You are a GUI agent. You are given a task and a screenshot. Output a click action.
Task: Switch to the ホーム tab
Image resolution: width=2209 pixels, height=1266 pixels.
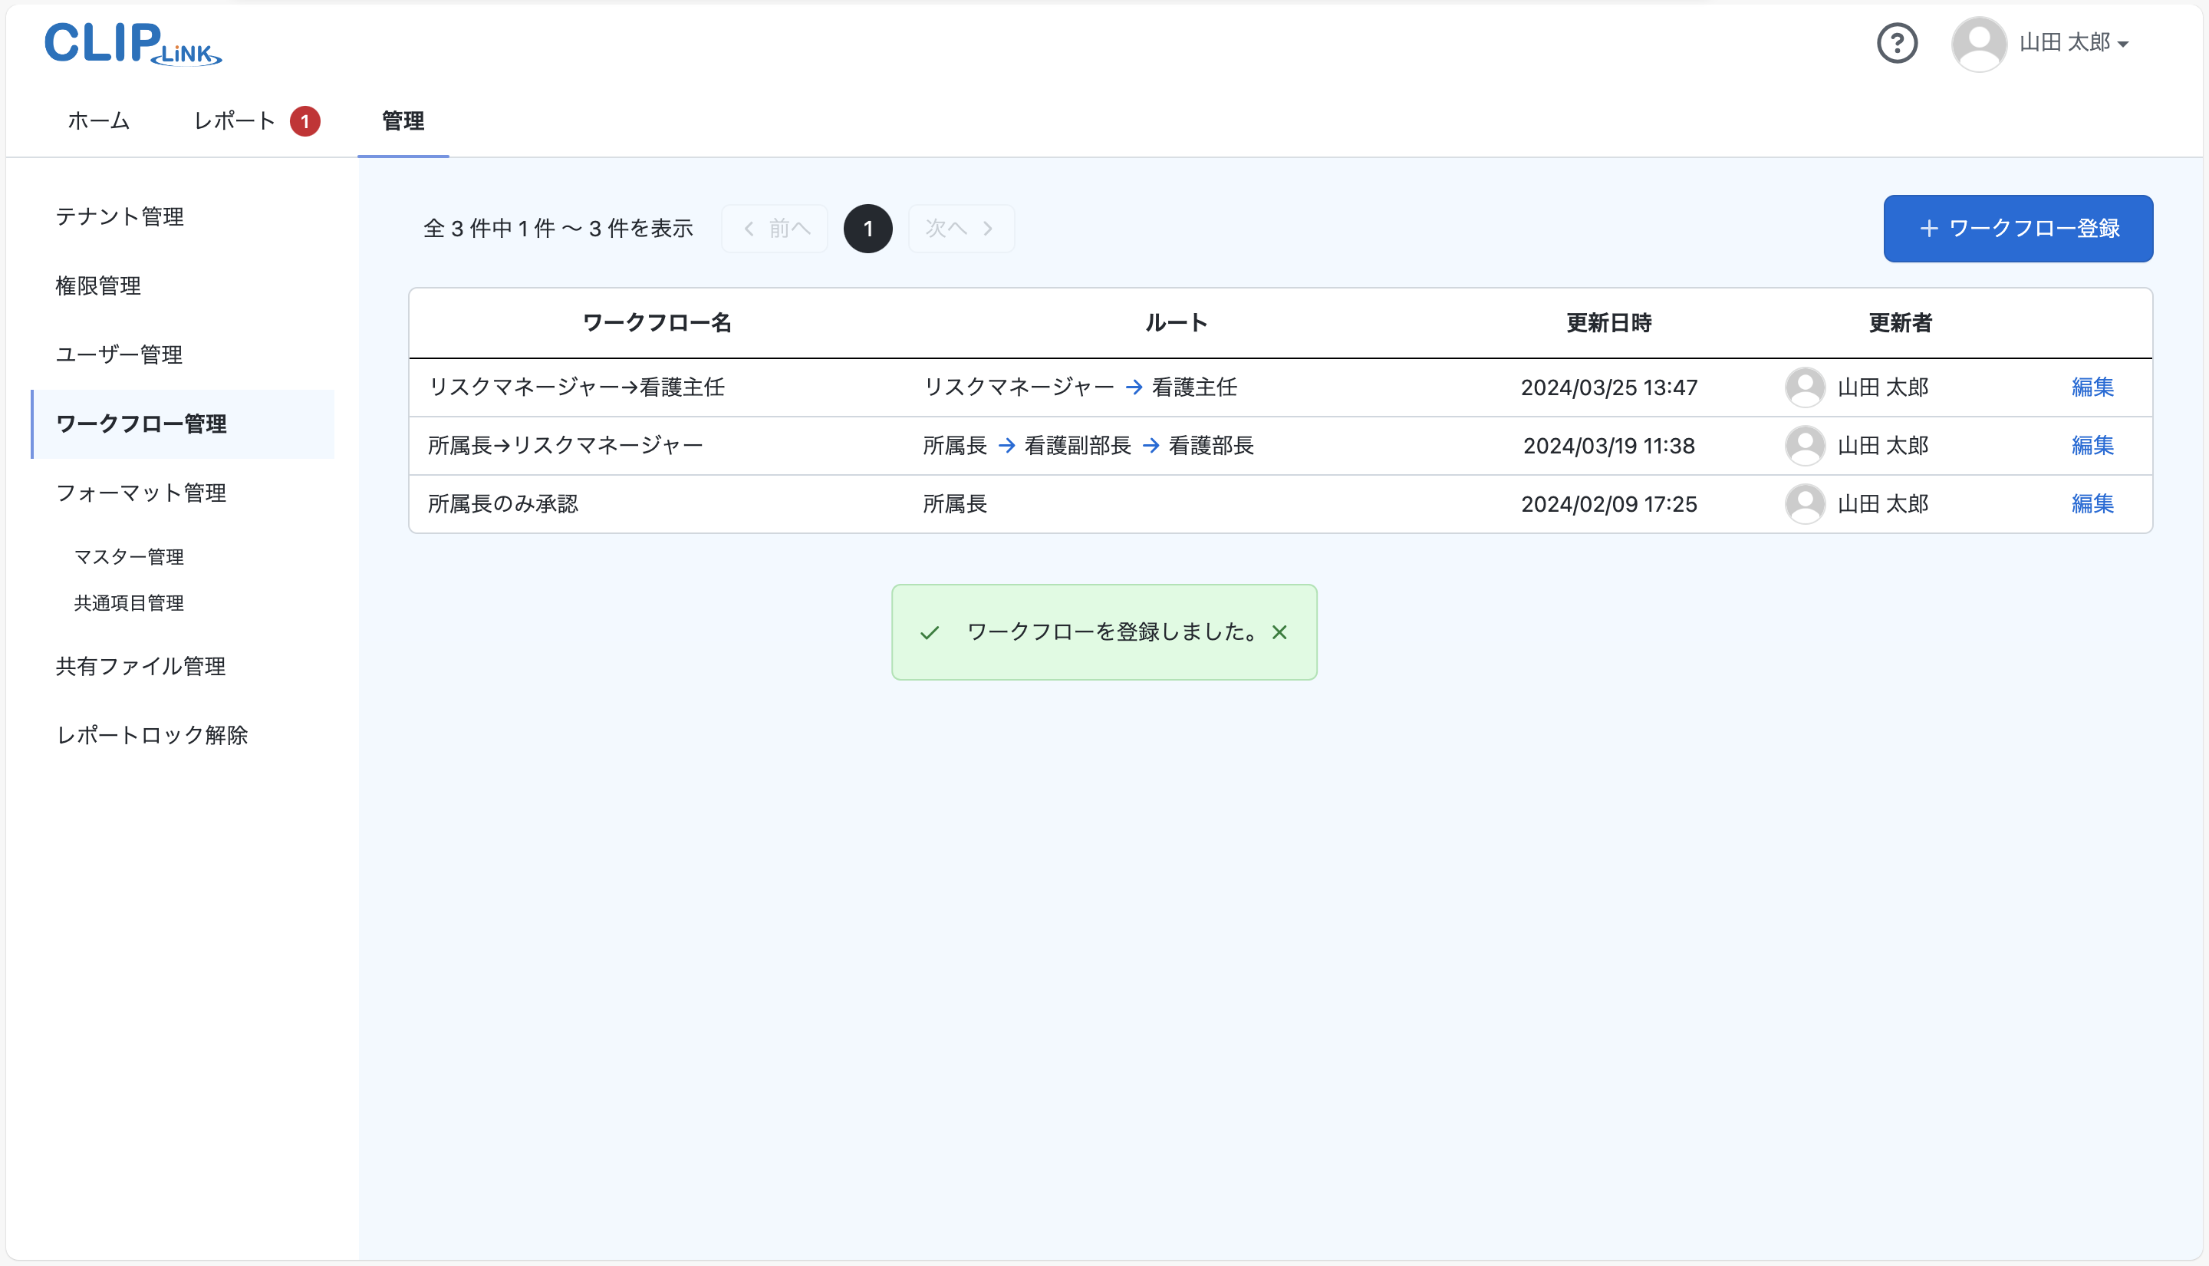(97, 121)
